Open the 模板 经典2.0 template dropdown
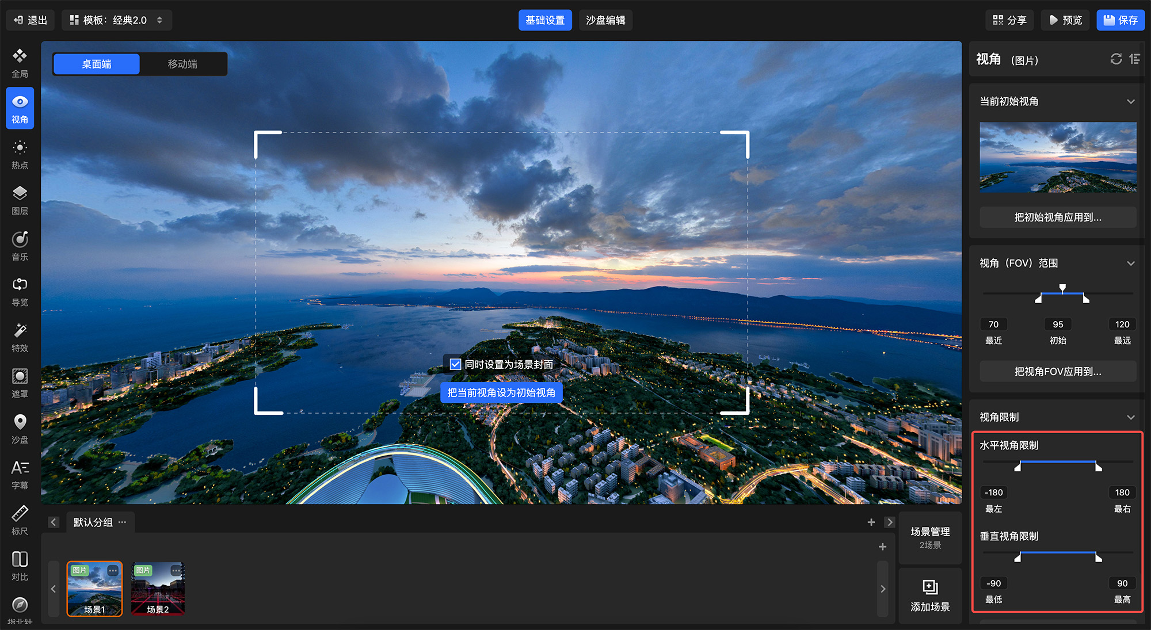Screen dimensions: 1151x630 tap(116, 20)
